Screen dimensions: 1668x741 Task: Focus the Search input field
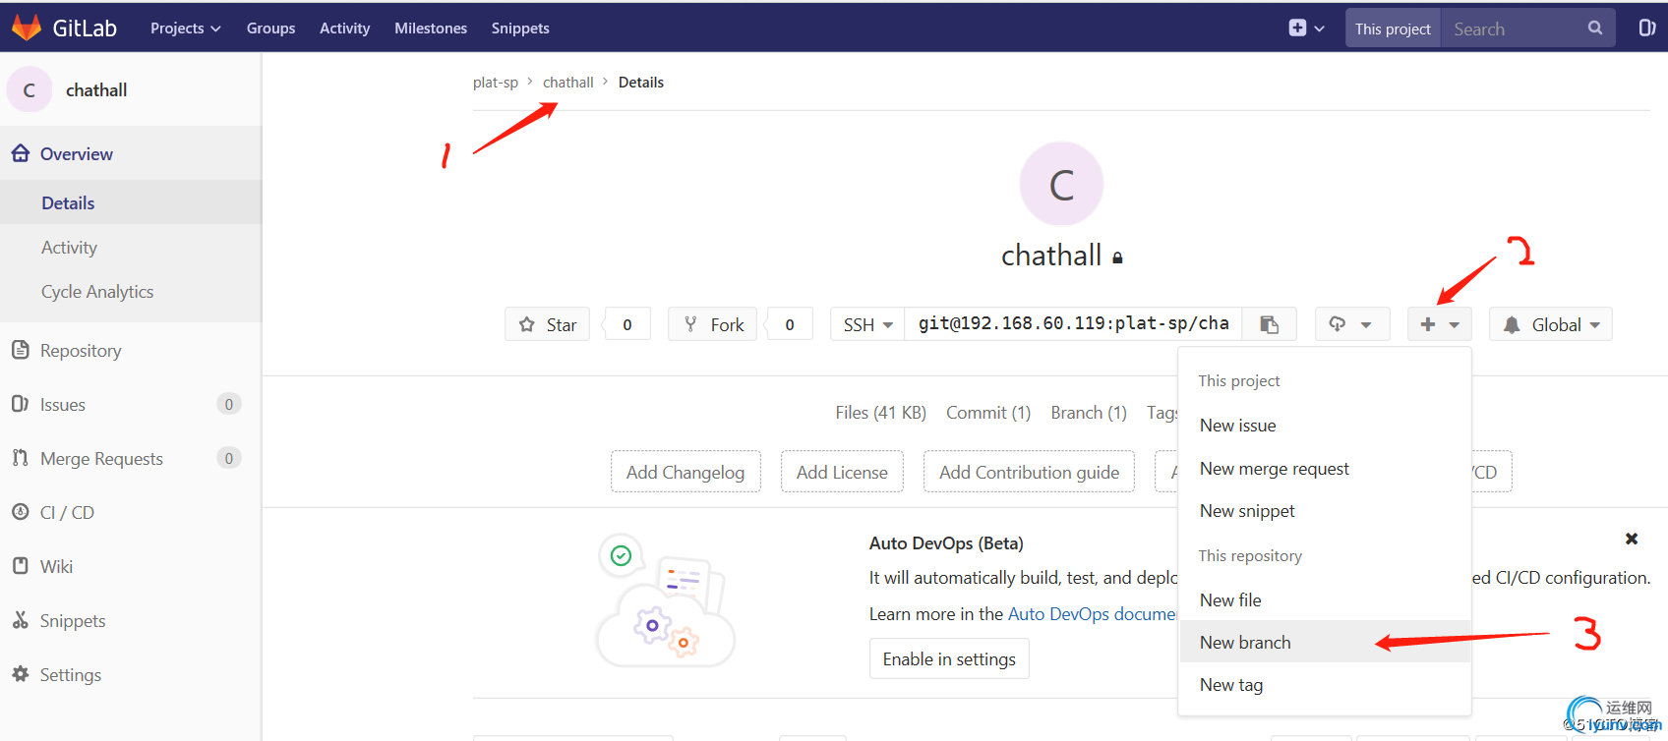click(x=1515, y=28)
